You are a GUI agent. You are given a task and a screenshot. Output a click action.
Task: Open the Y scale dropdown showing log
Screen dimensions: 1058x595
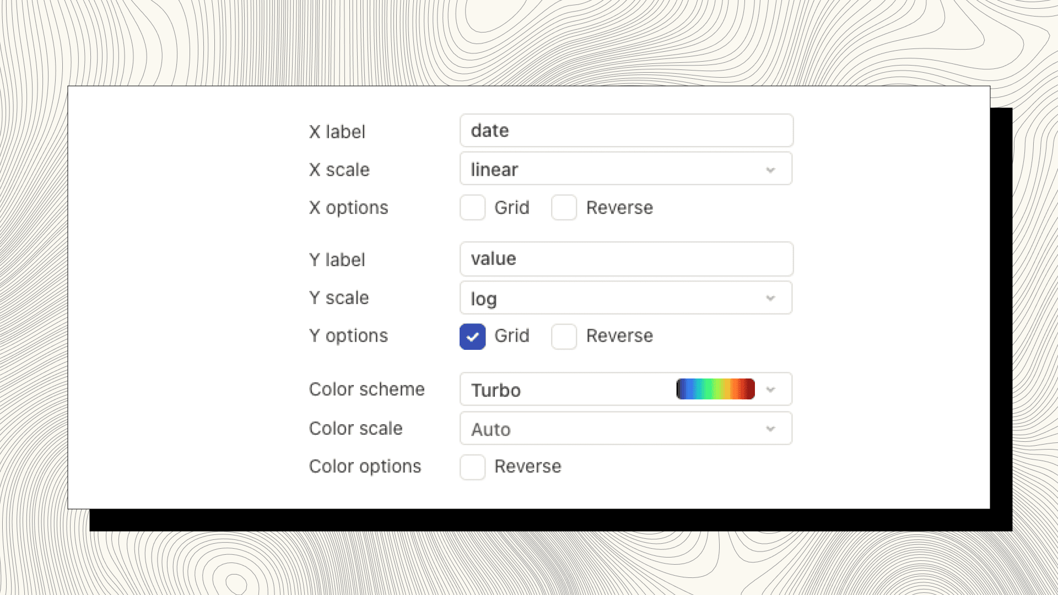pos(626,298)
